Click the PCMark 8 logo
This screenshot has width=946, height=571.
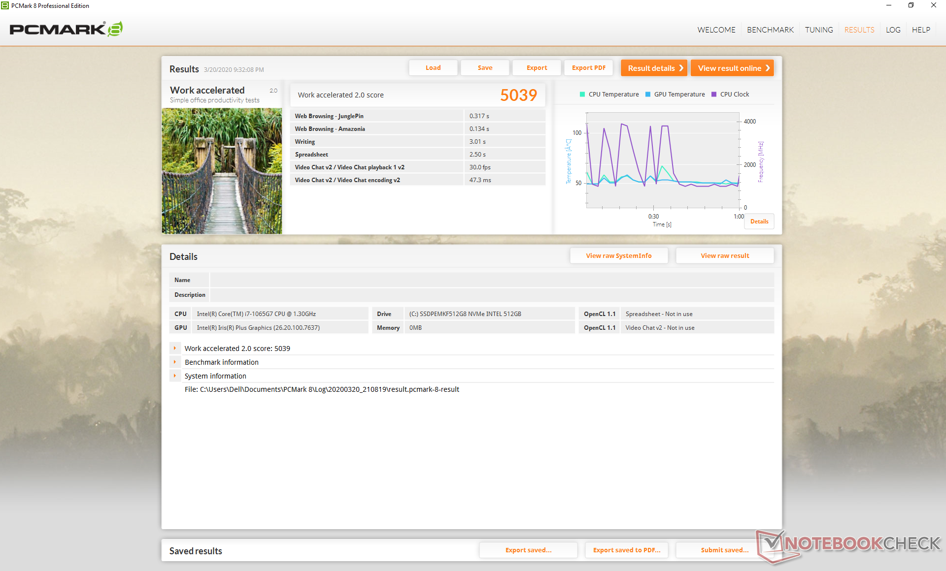(x=66, y=29)
